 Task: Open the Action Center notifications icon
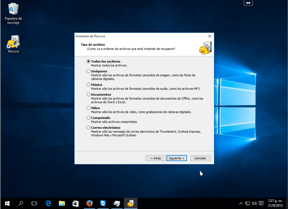point(261,203)
